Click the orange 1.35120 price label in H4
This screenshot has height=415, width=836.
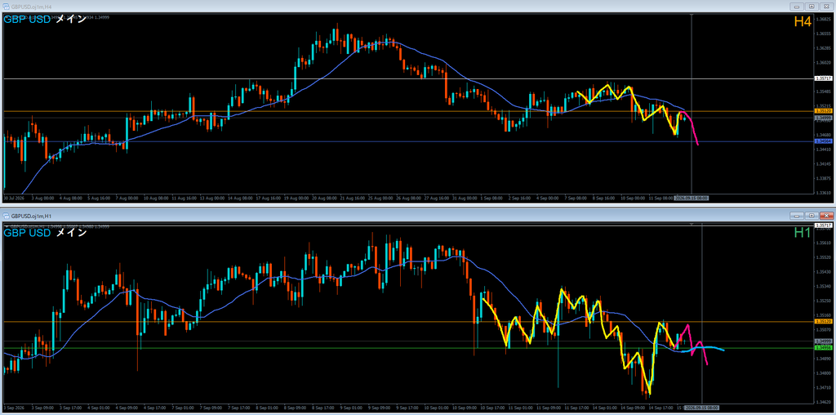(x=825, y=111)
